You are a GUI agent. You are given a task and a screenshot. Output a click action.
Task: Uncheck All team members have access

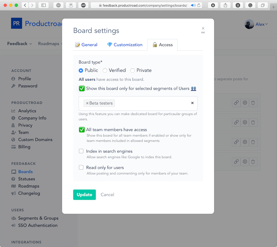82,130
